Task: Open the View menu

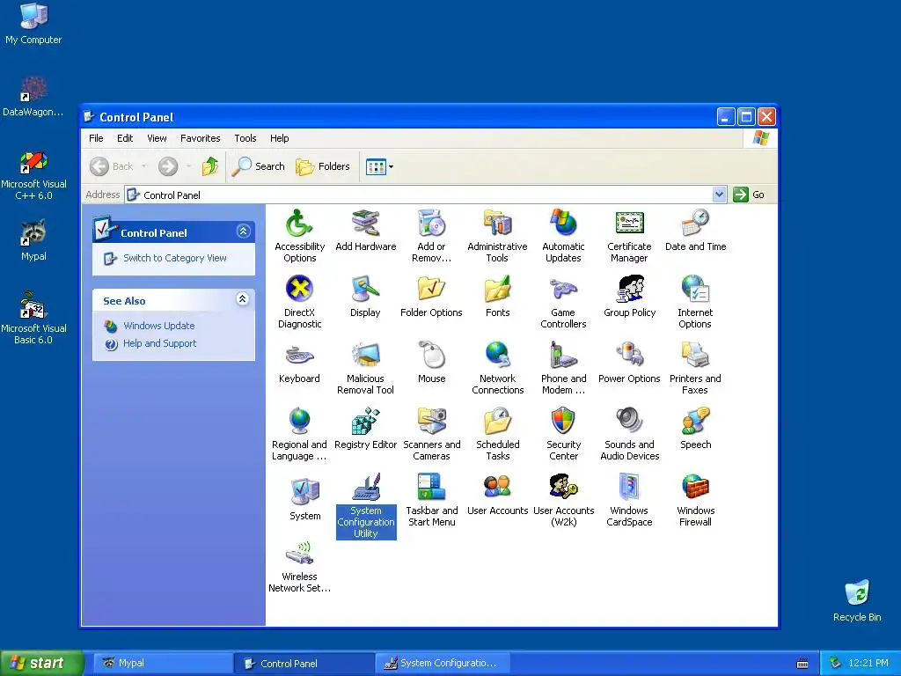Action: point(157,138)
